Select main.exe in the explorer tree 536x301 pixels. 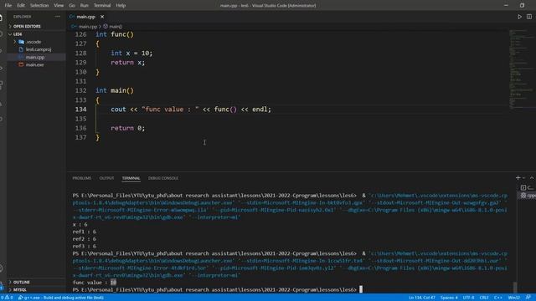(x=36, y=64)
